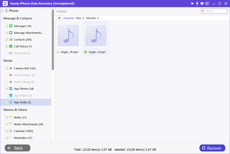Image resolution: width=230 pixels, height=154 pixels.
Task: Click the sidebar scrollbar up arrow
Action: pos(53,9)
